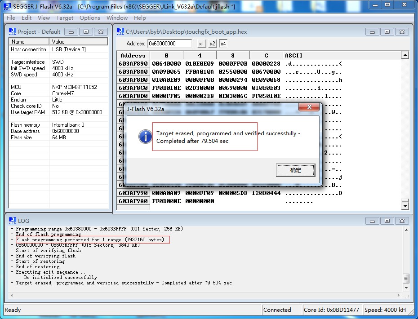Open the Window menu
Viewport: 418px width, 319px height.
(117, 18)
